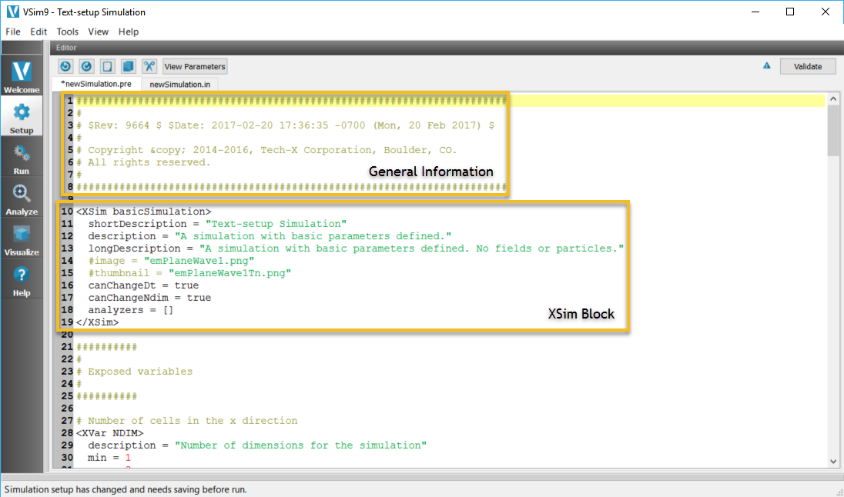Click the '<XVar NDIM>' line

[110, 433]
